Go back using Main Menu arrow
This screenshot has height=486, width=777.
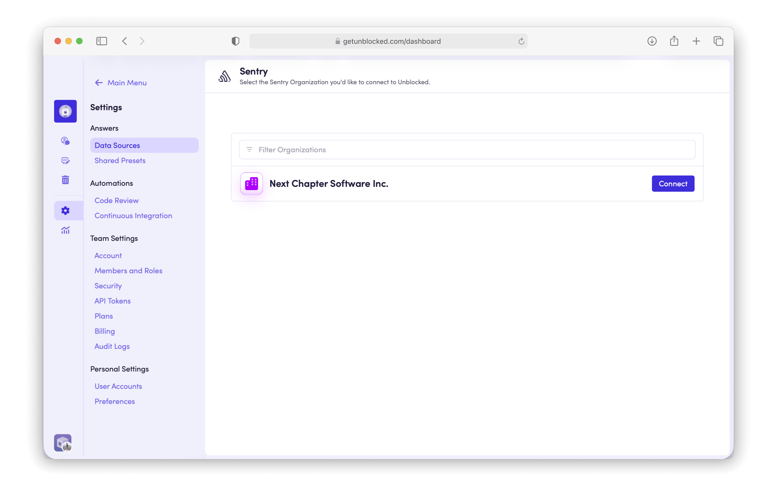99,83
